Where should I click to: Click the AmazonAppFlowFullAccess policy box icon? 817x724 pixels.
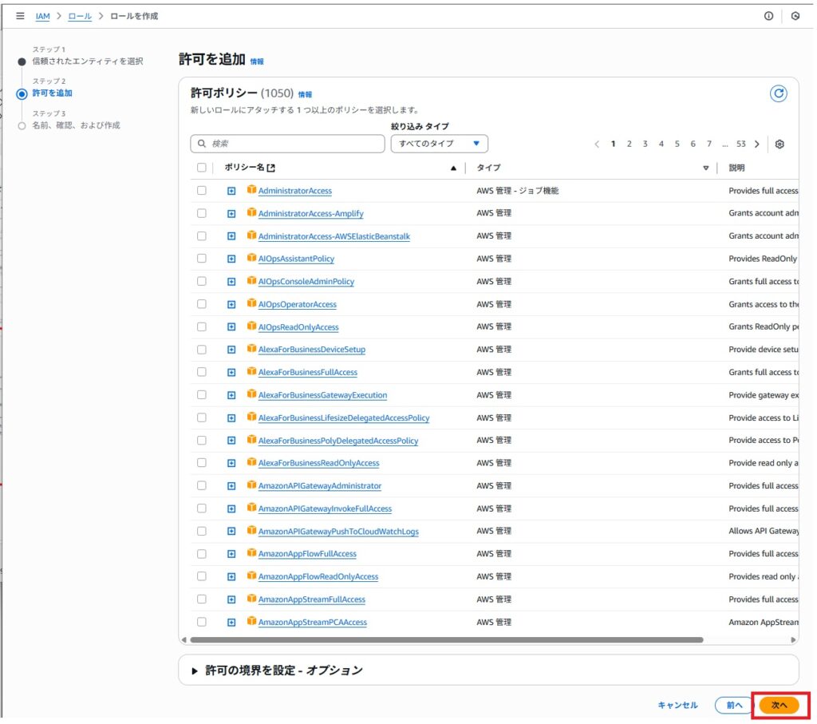click(x=251, y=552)
